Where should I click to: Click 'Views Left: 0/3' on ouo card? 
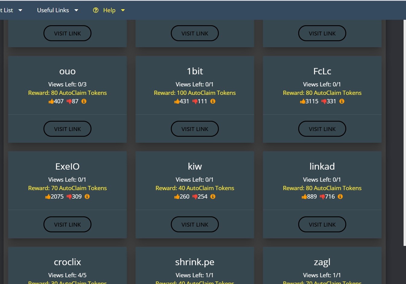click(x=67, y=84)
